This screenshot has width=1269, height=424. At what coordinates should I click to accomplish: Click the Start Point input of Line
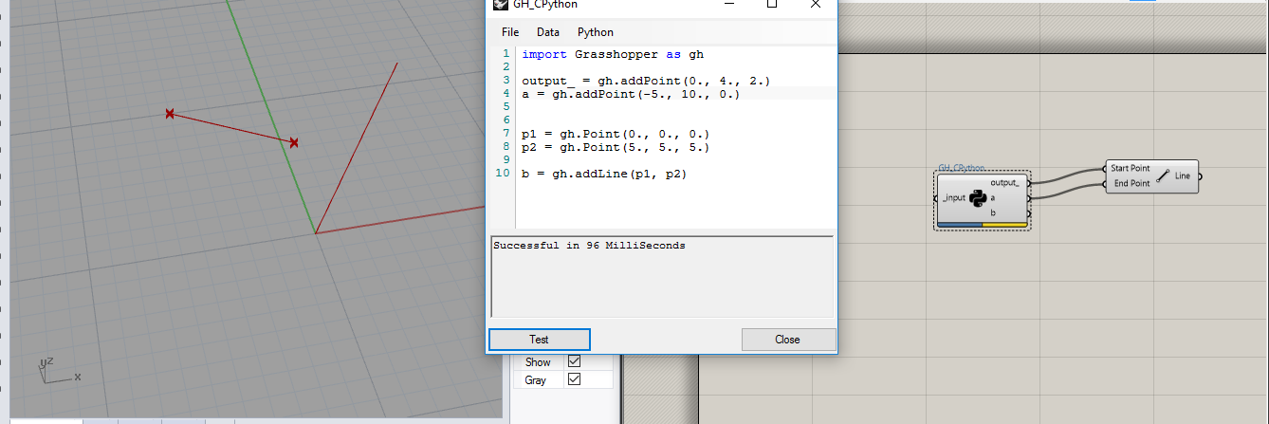pos(1130,168)
